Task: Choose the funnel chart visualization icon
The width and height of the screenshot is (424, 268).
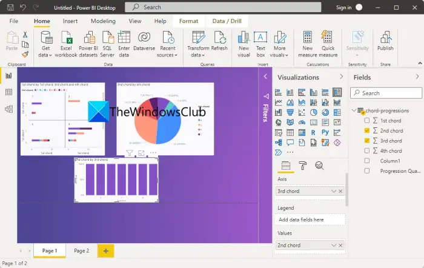Action: pyautogui.click(x=290, y=112)
